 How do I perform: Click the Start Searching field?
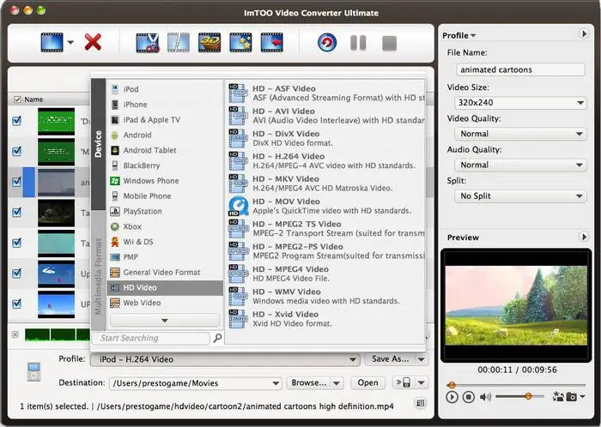(150, 338)
